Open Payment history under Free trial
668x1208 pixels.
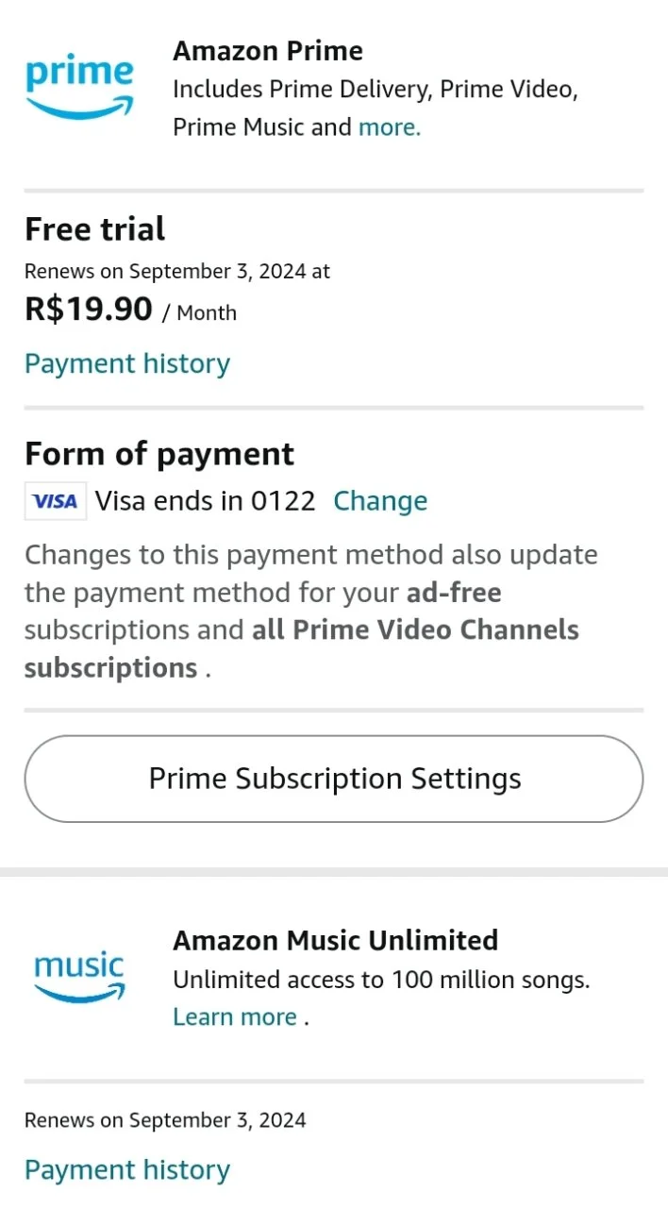tap(127, 363)
